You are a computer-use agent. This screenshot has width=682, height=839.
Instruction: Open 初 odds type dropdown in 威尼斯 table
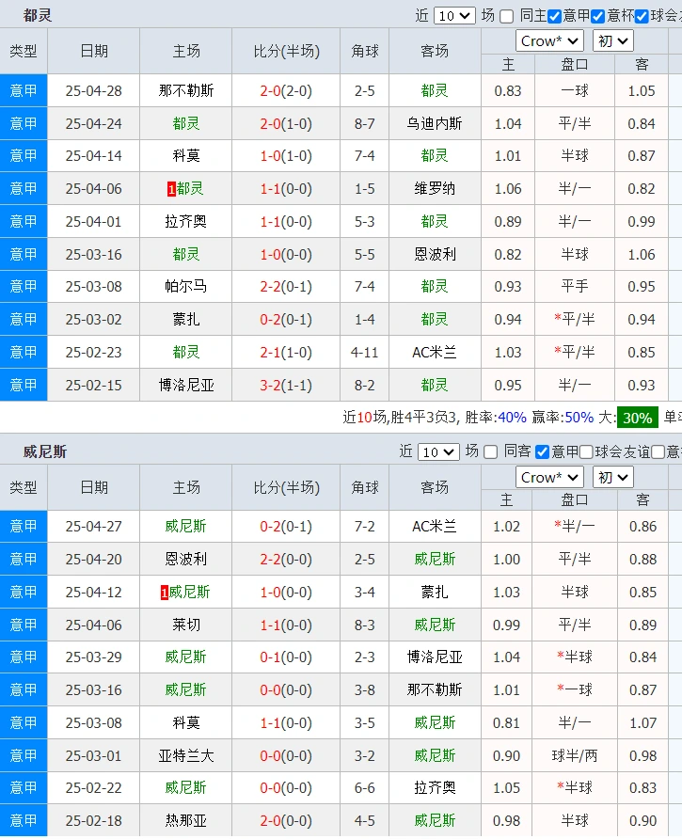click(x=613, y=477)
